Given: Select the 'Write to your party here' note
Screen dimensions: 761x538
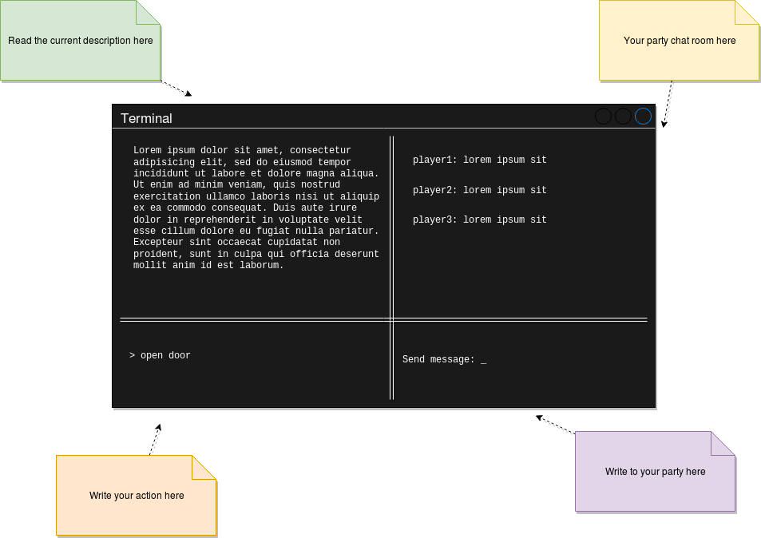Looking at the screenshot, I should (x=656, y=472).
